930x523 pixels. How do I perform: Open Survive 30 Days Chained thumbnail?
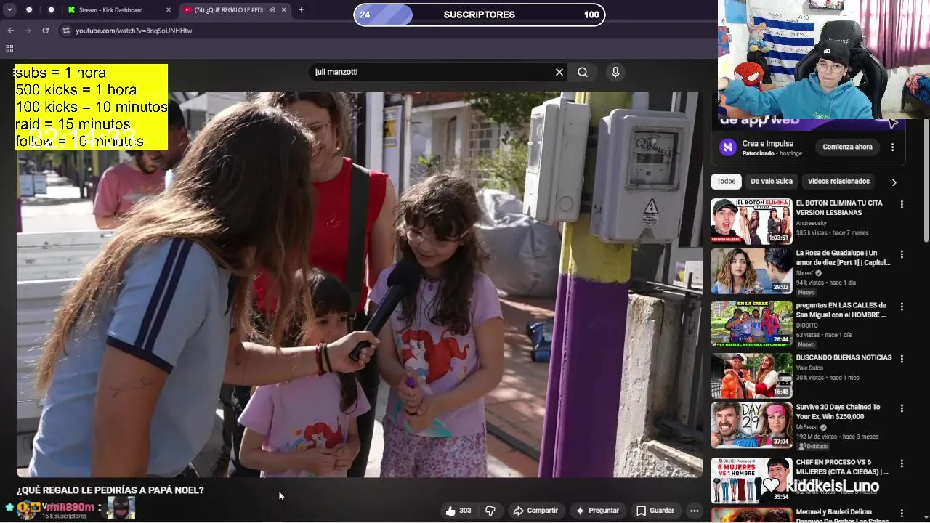click(x=751, y=426)
